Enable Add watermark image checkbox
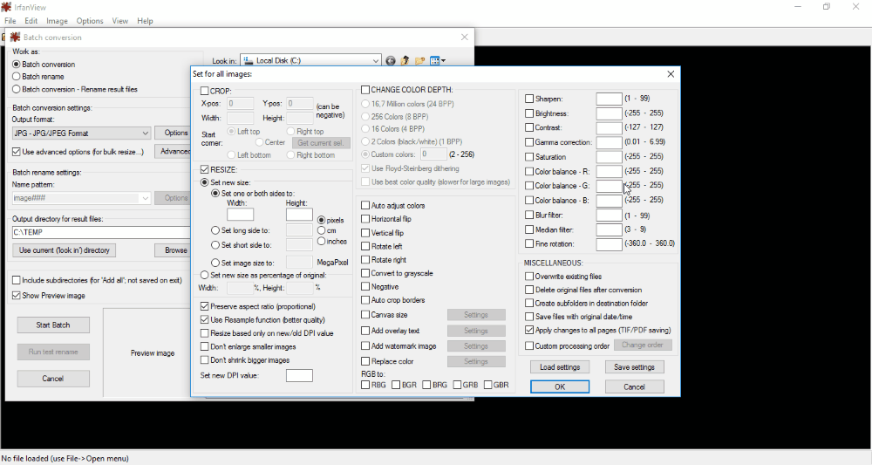872x465 pixels. (365, 346)
